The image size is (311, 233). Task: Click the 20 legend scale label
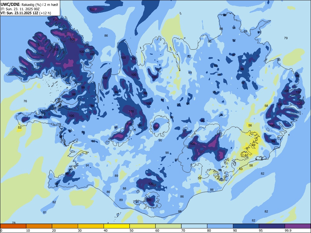(54, 231)
